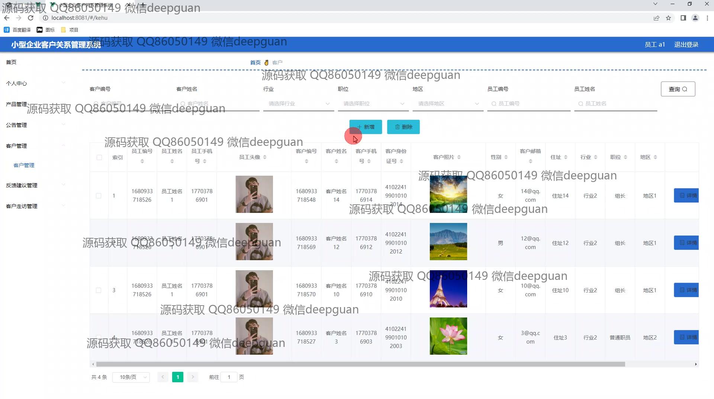Select the checkbox for row 3
This screenshot has width=714, height=399.
click(x=99, y=290)
